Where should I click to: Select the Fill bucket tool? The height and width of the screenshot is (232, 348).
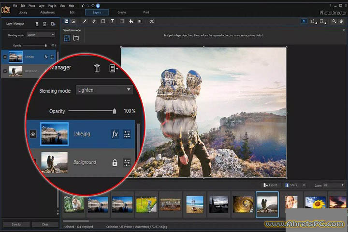(x=131, y=21)
